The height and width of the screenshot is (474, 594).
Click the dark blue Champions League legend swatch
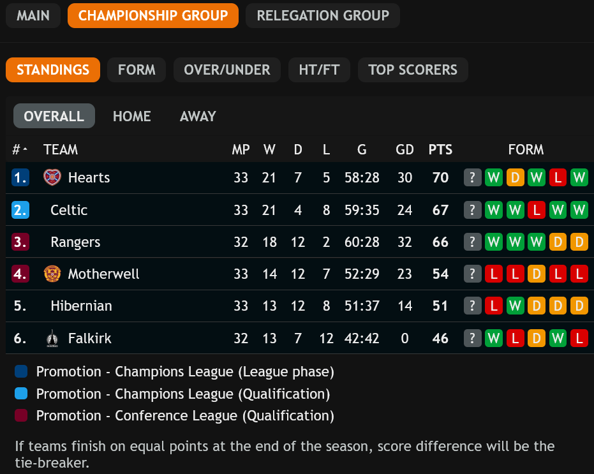(21, 372)
